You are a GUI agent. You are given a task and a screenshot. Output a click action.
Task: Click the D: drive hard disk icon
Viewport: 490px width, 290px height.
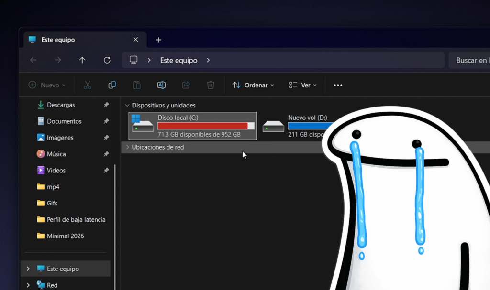tap(273, 126)
